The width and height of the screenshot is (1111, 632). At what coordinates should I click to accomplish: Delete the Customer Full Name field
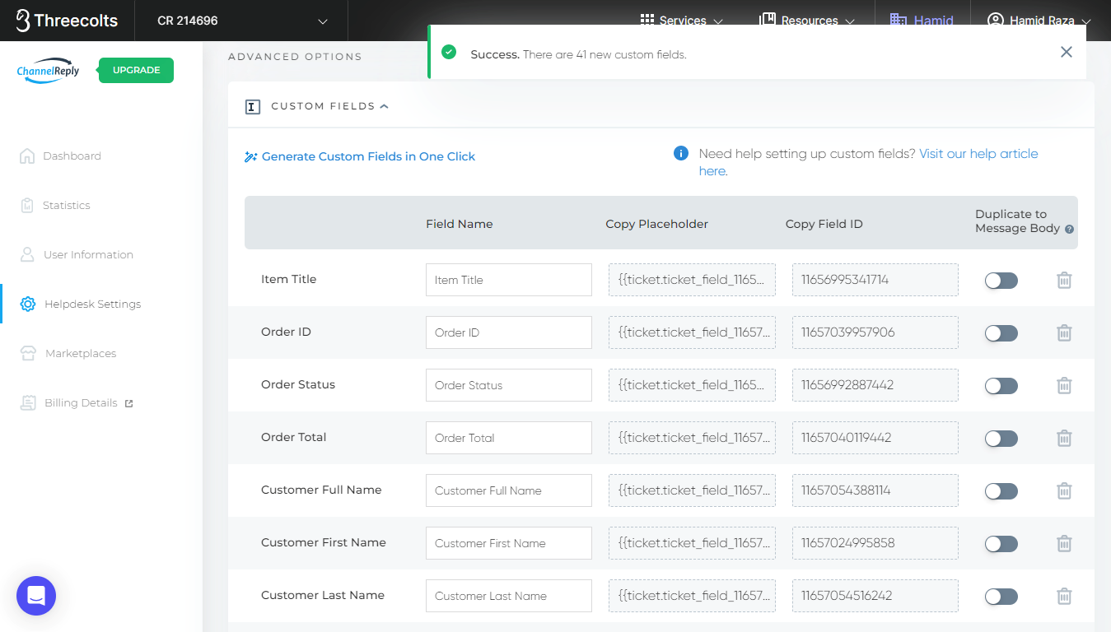coord(1064,490)
